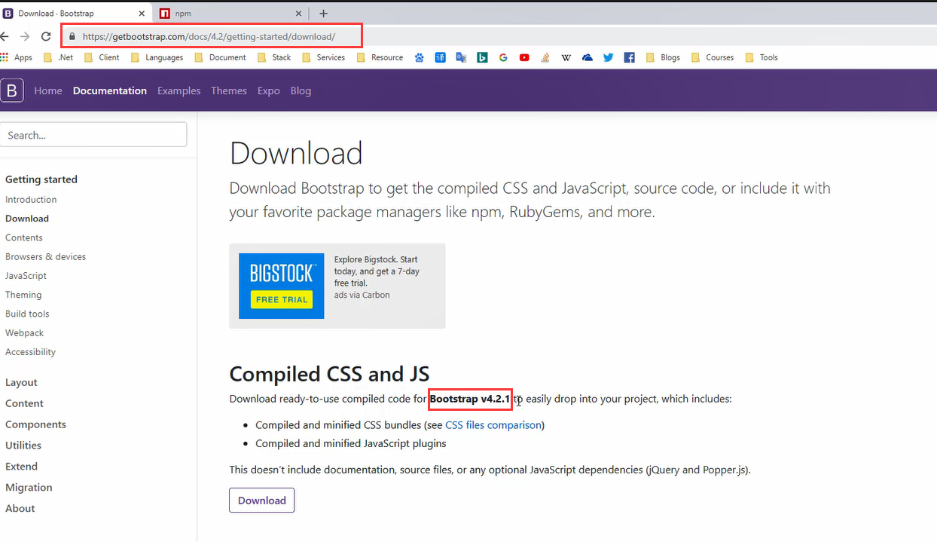
Task: Open the JavaScript sidebar link
Action: pyautogui.click(x=26, y=276)
